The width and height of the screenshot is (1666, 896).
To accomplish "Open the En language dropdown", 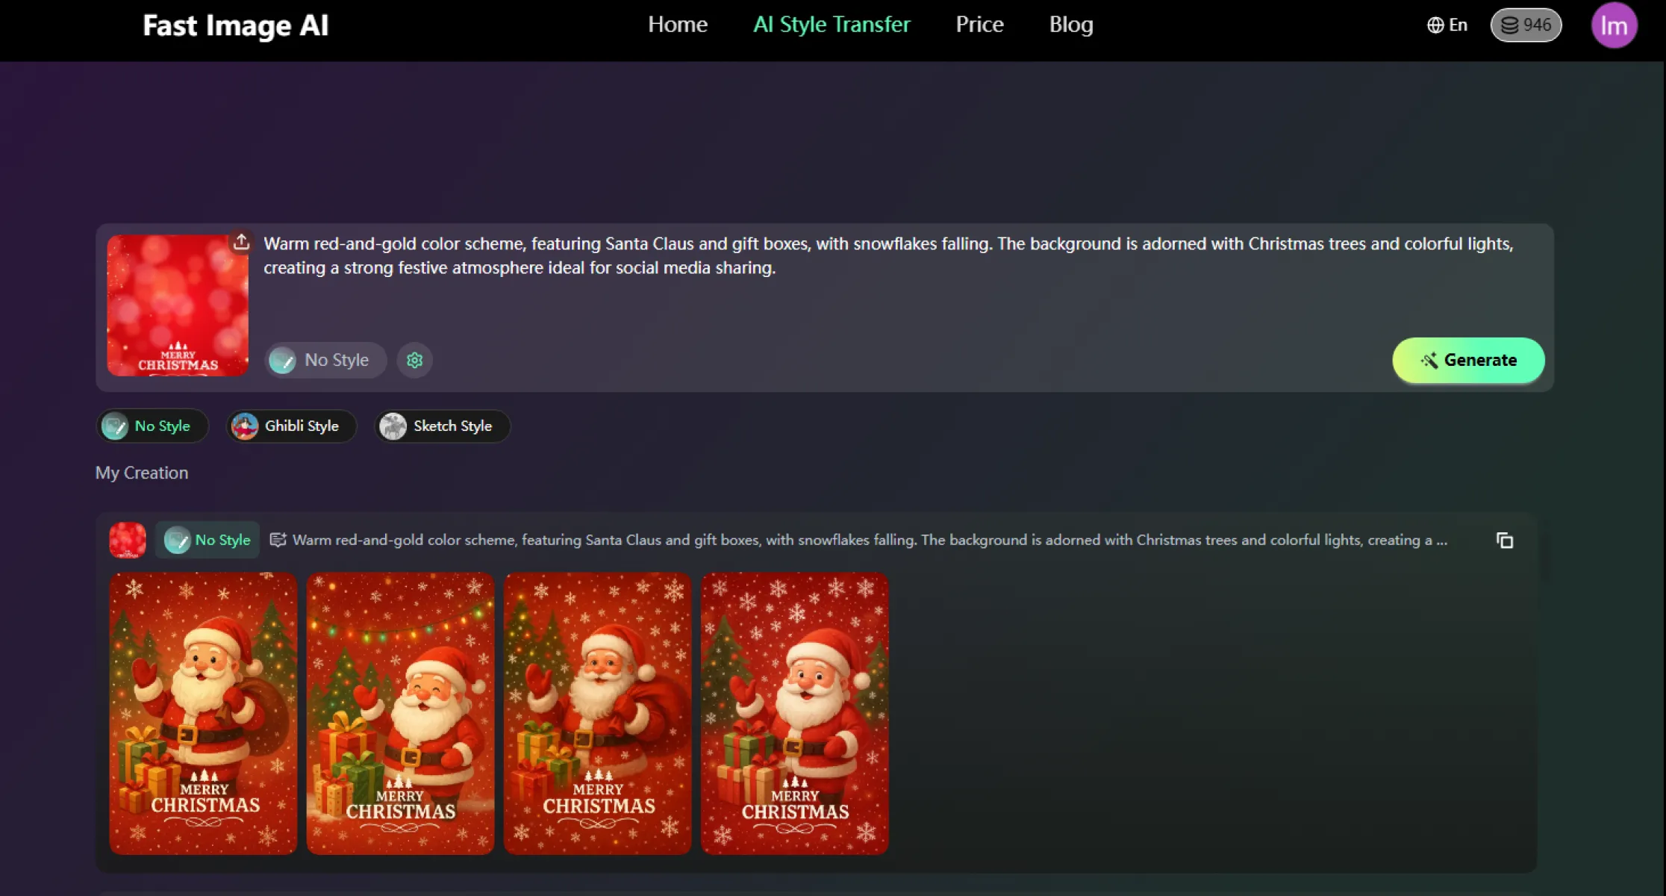I will click(1447, 25).
